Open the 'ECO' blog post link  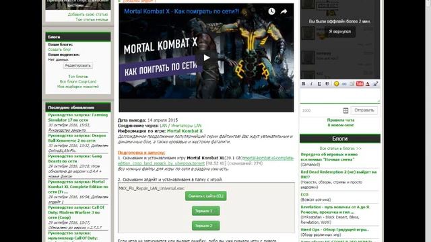304,194
